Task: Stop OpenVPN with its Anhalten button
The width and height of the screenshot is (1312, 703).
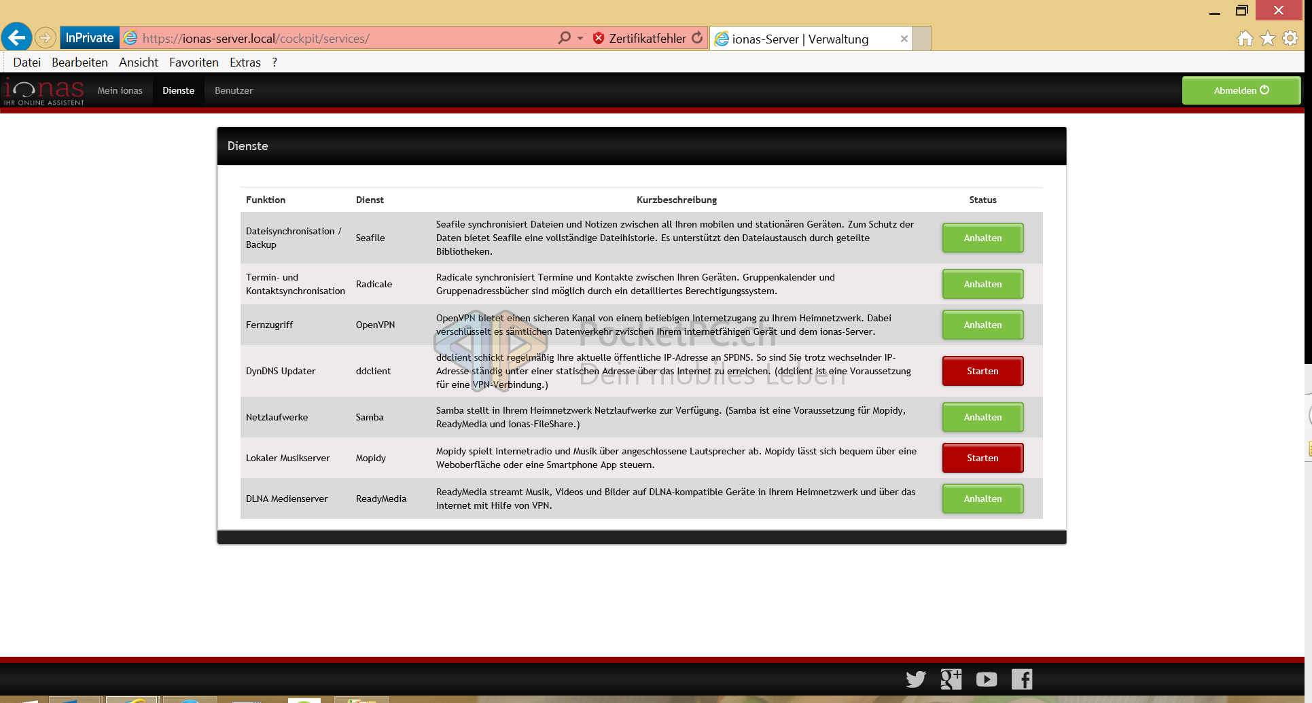Action: [982, 325]
